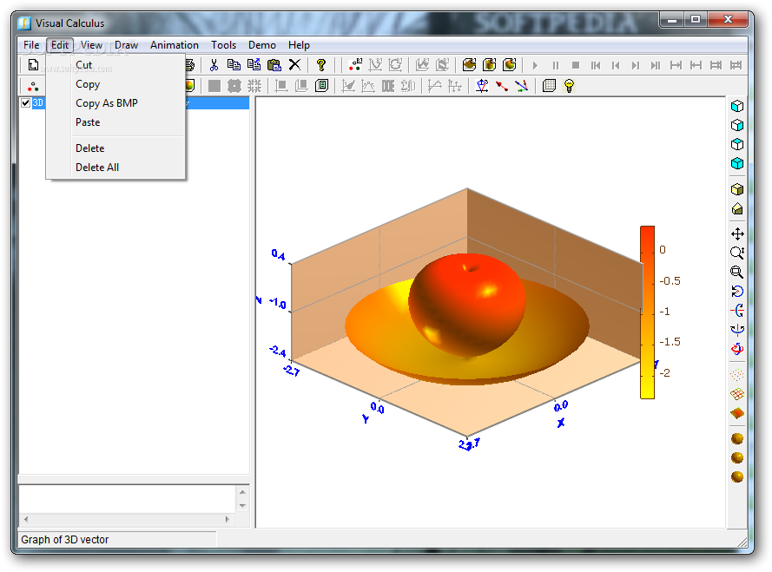
Task: Click the horizontal scrollbar right arrow
Action: point(227,519)
